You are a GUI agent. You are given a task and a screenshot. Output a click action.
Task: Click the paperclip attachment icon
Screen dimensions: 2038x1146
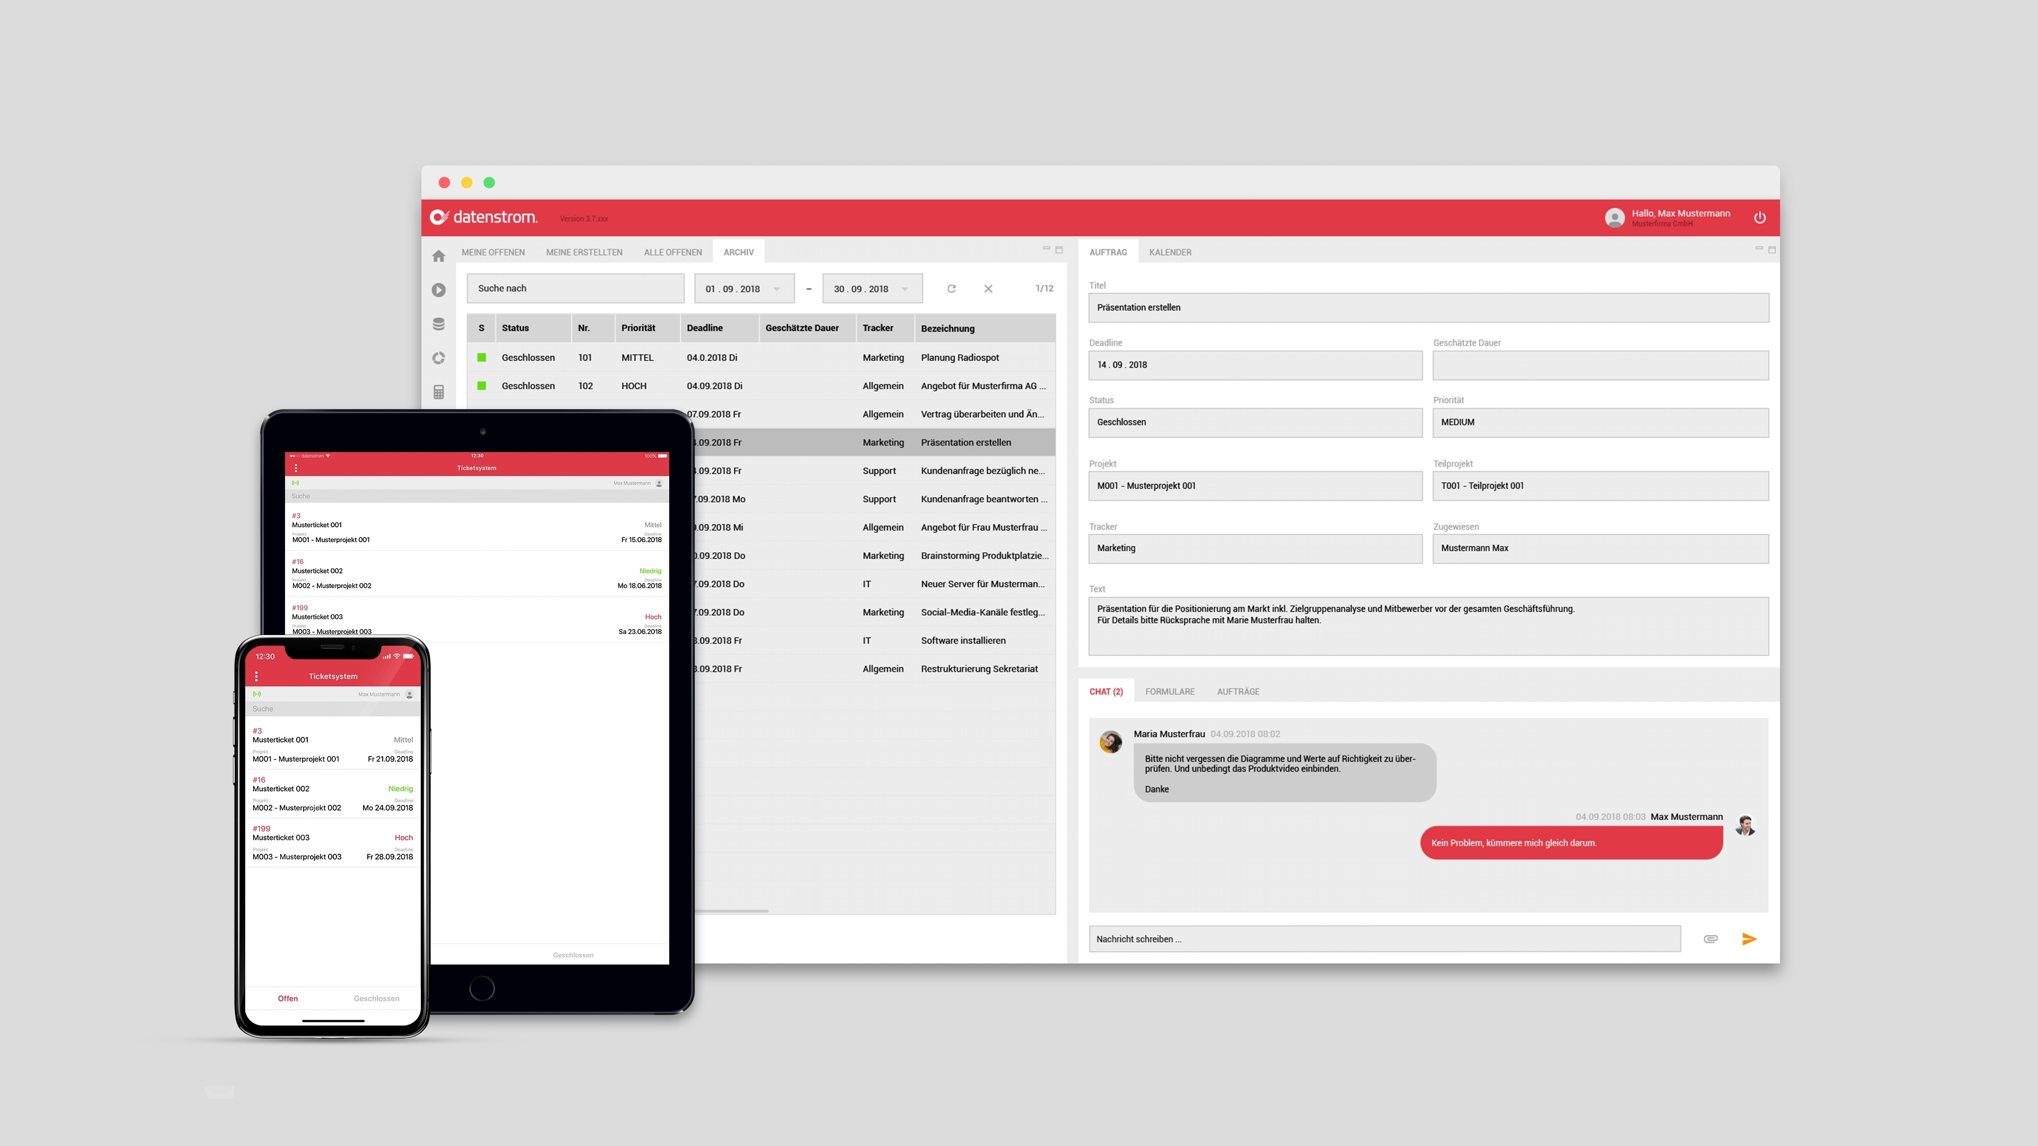(x=1711, y=939)
